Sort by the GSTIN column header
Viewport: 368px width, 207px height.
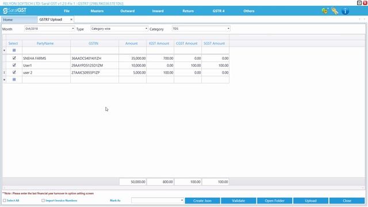(94, 44)
